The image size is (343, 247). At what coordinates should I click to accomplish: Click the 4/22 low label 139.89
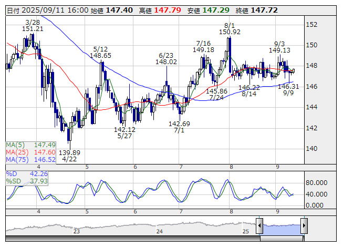(69, 152)
